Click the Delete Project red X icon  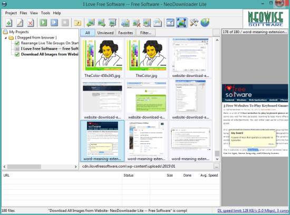tap(31, 23)
